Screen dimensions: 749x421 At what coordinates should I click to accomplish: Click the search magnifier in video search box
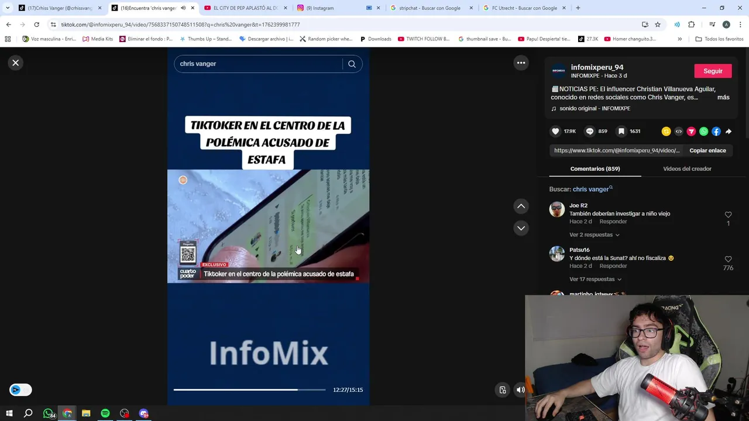click(352, 64)
